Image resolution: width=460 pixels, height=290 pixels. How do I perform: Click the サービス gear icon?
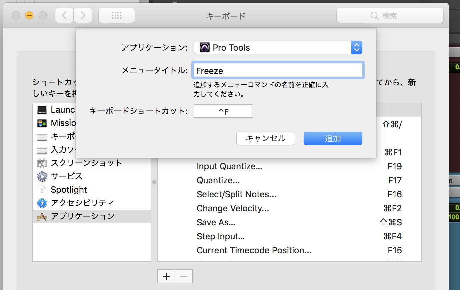42,176
